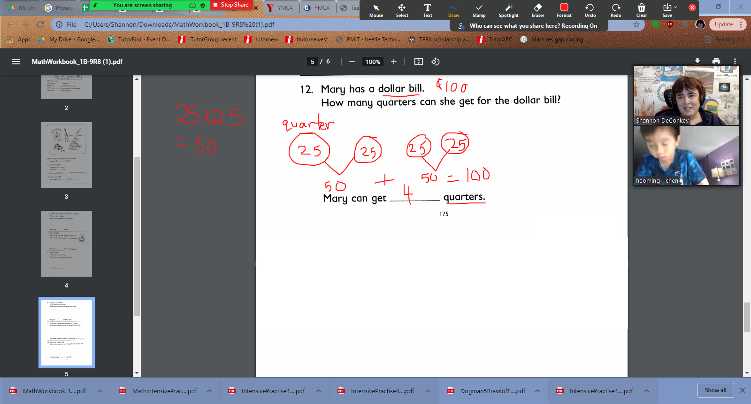
Task: Save the annotated screen
Action: pyautogui.click(x=667, y=10)
